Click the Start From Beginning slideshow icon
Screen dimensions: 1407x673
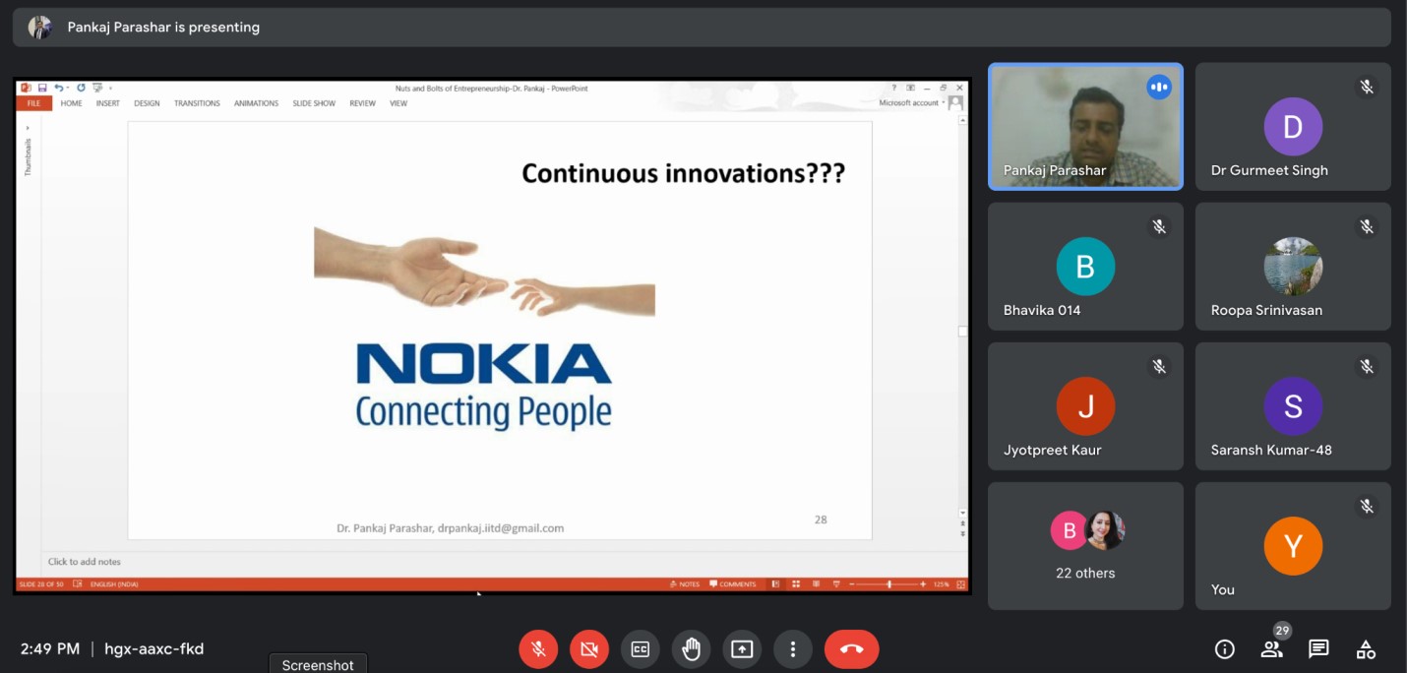96,88
